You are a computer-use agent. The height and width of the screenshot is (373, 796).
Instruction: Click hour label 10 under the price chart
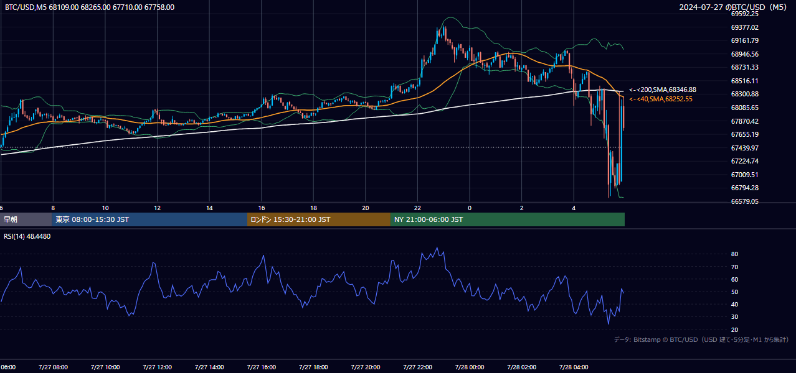pos(105,208)
